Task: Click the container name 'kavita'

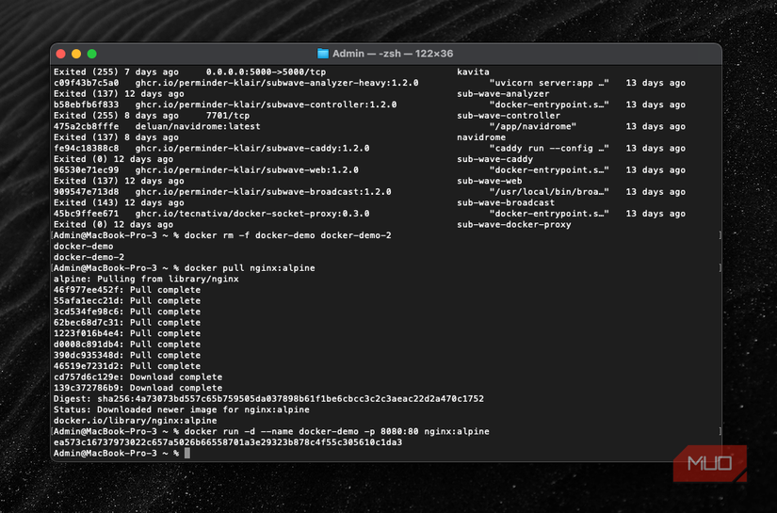Action: pos(473,72)
